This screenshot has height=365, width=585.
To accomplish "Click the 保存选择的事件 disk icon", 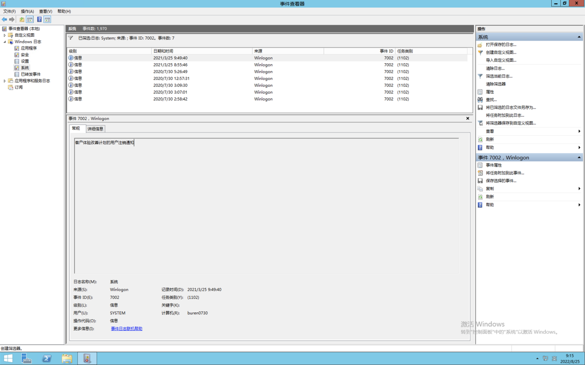I will click(480, 181).
